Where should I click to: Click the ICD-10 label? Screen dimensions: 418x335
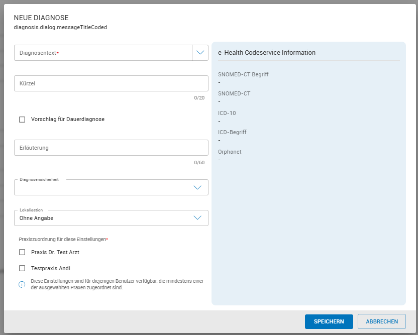click(x=227, y=113)
